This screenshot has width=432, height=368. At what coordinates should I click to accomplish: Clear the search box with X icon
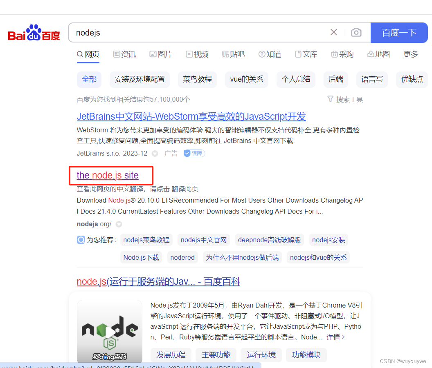click(334, 32)
